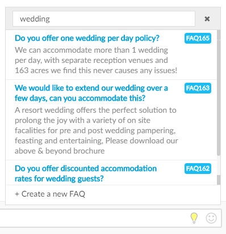Click the plus sign before Create a new FAQ
This screenshot has height=234, width=226.
(x=17, y=194)
